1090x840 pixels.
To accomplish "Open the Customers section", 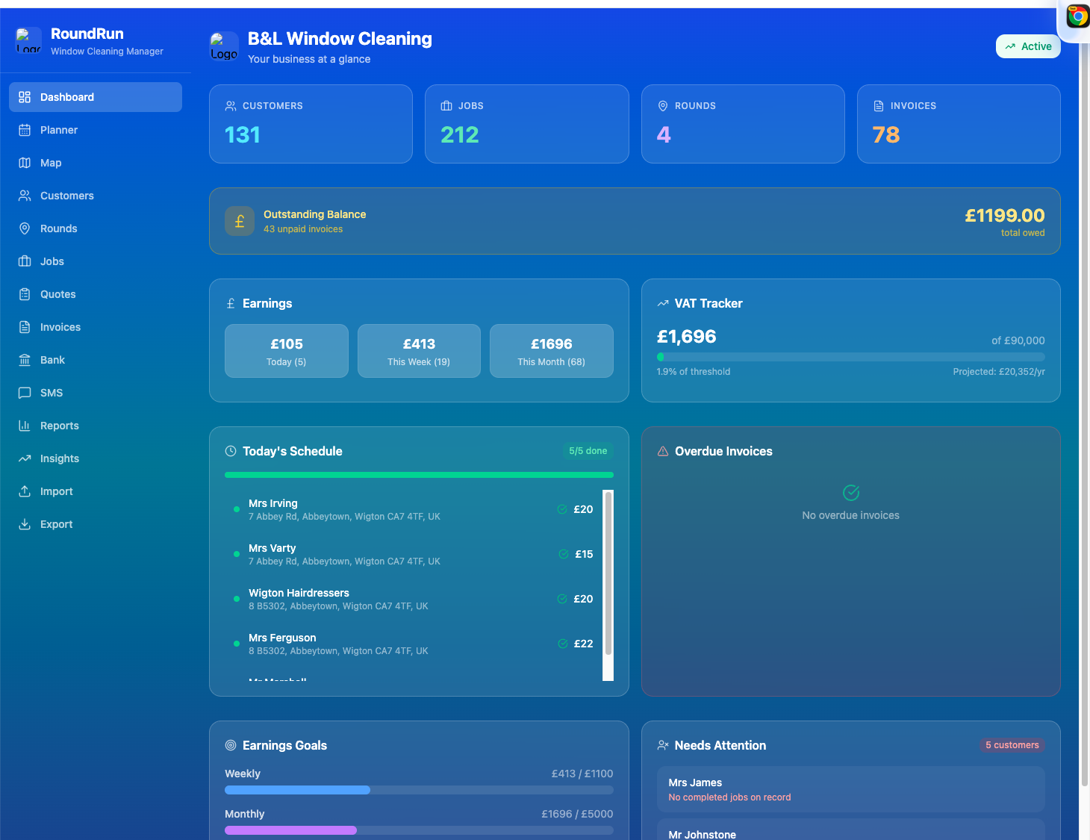I will (x=96, y=196).
